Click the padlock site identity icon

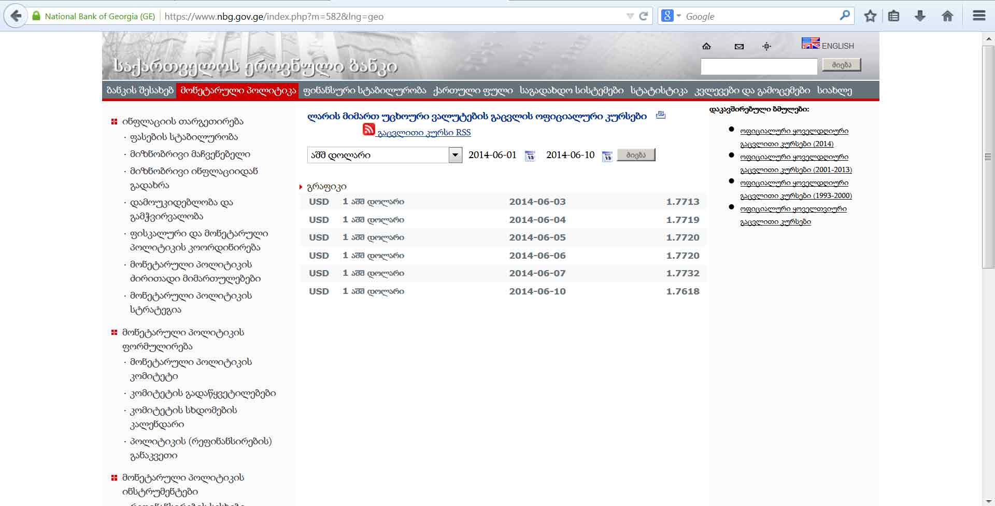click(x=36, y=16)
